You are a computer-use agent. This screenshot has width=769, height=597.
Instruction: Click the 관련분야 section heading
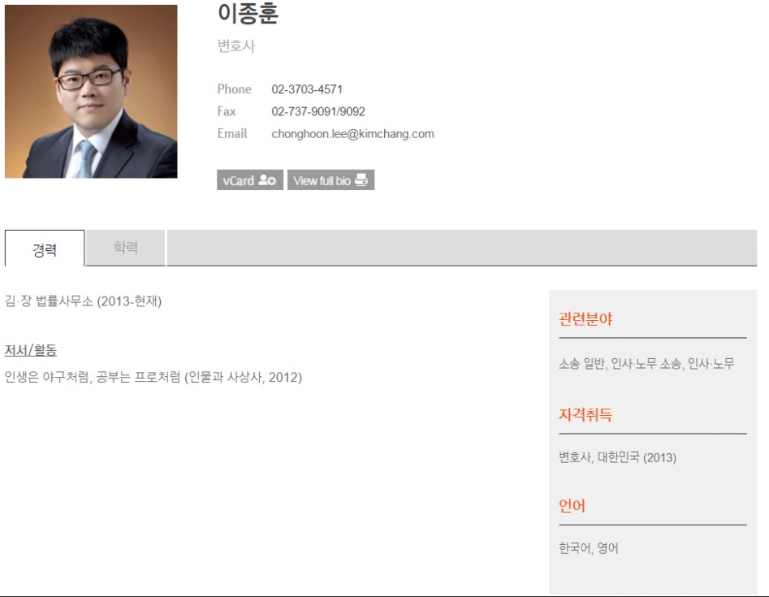tap(583, 319)
